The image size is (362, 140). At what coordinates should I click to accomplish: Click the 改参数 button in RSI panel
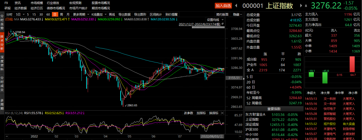pyautogui.click(x=188, y=113)
